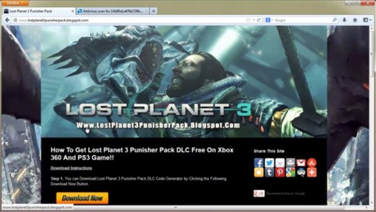Click the Google +1 recommend button

coord(259,194)
